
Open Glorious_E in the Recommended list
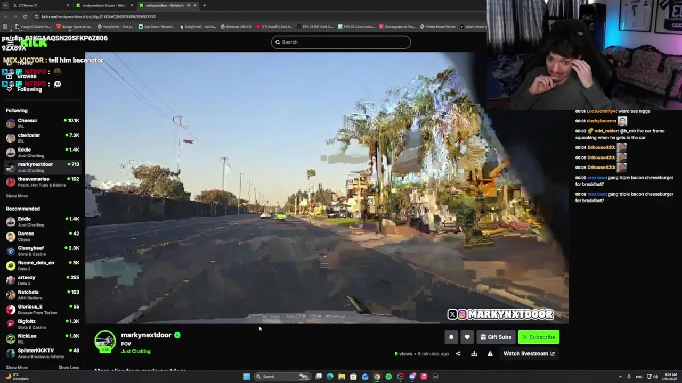(43, 309)
